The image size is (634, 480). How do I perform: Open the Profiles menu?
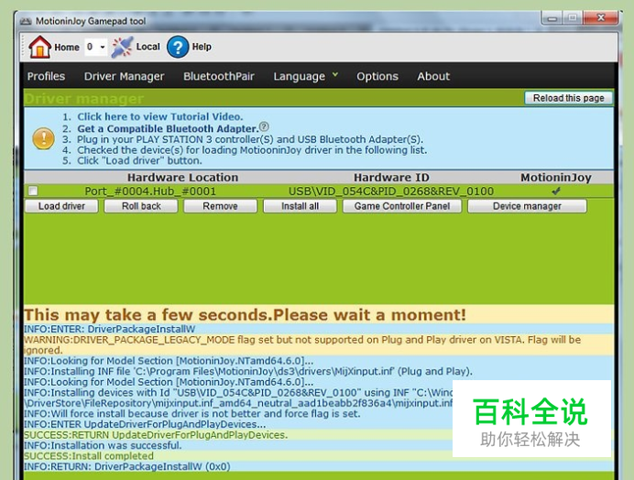click(x=46, y=76)
